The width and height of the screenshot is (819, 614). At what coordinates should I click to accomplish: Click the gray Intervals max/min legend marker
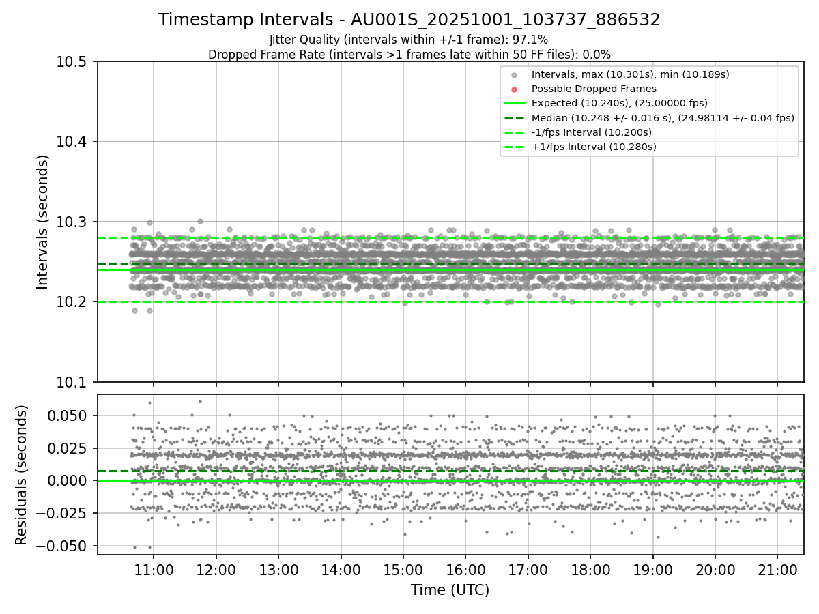click(x=515, y=74)
